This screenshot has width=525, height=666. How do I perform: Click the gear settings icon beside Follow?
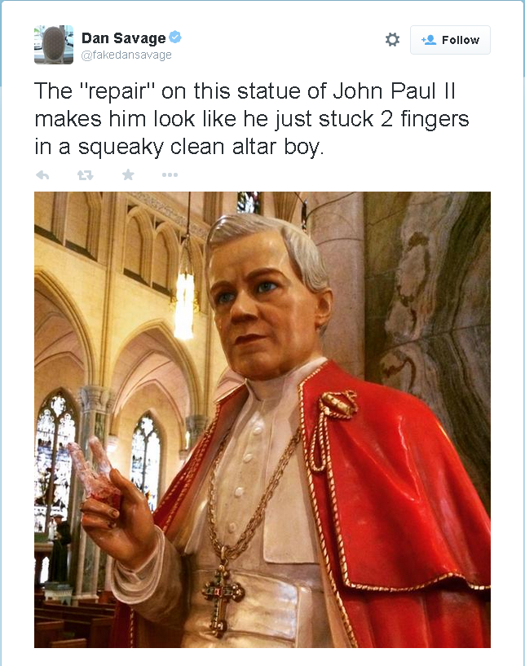(392, 39)
